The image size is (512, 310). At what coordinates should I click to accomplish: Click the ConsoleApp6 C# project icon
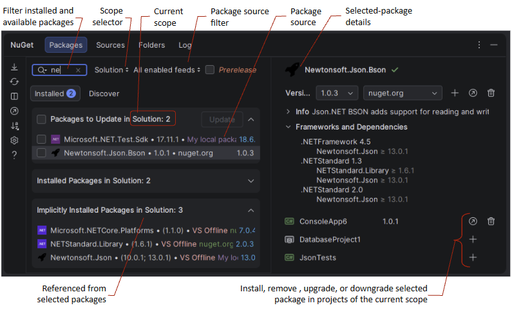[289, 222]
